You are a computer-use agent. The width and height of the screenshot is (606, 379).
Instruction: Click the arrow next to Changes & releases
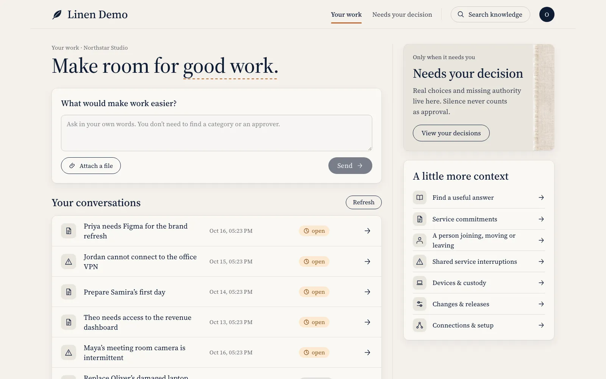pos(541,304)
